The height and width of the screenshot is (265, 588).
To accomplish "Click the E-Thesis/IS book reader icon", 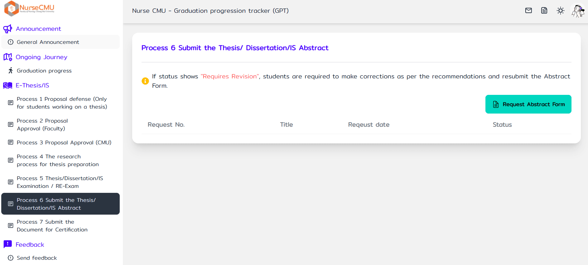I will tap(7, 86).
